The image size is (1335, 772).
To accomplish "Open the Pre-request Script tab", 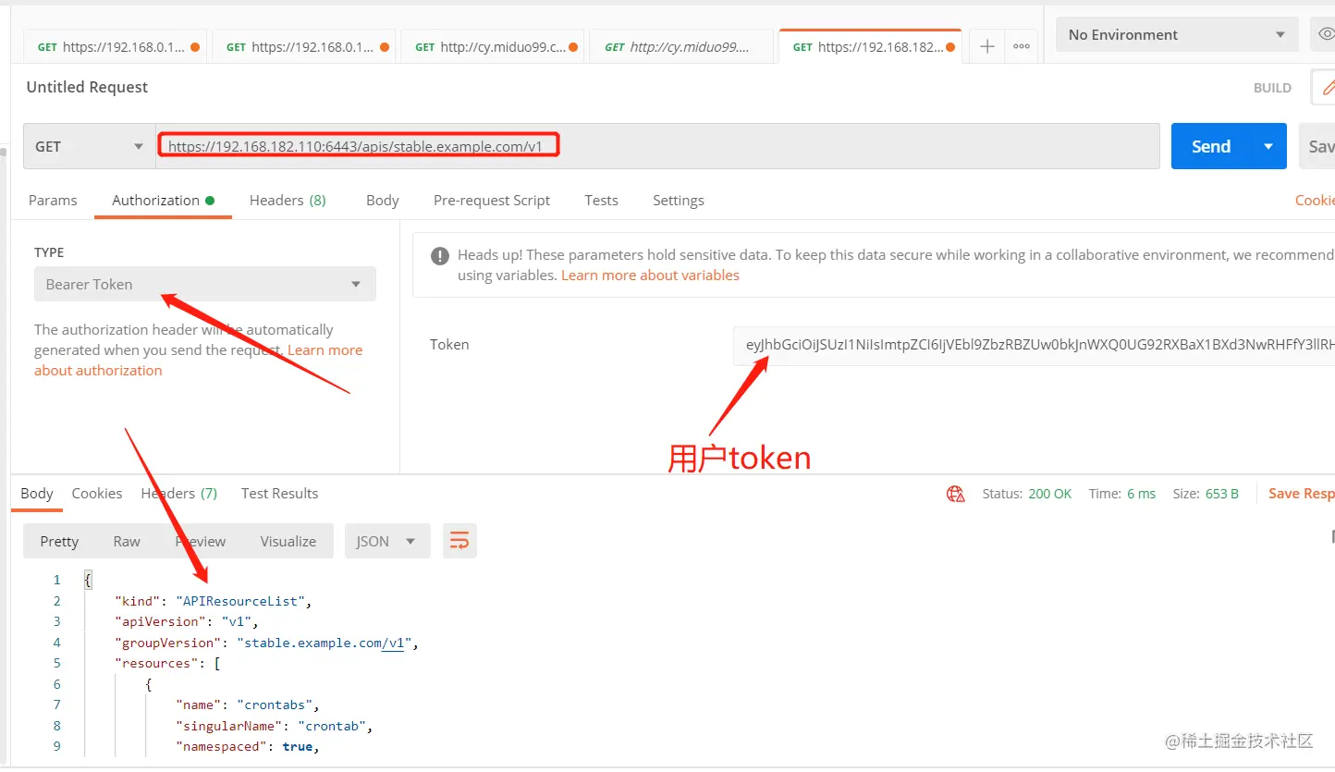I will coord(492,200).
